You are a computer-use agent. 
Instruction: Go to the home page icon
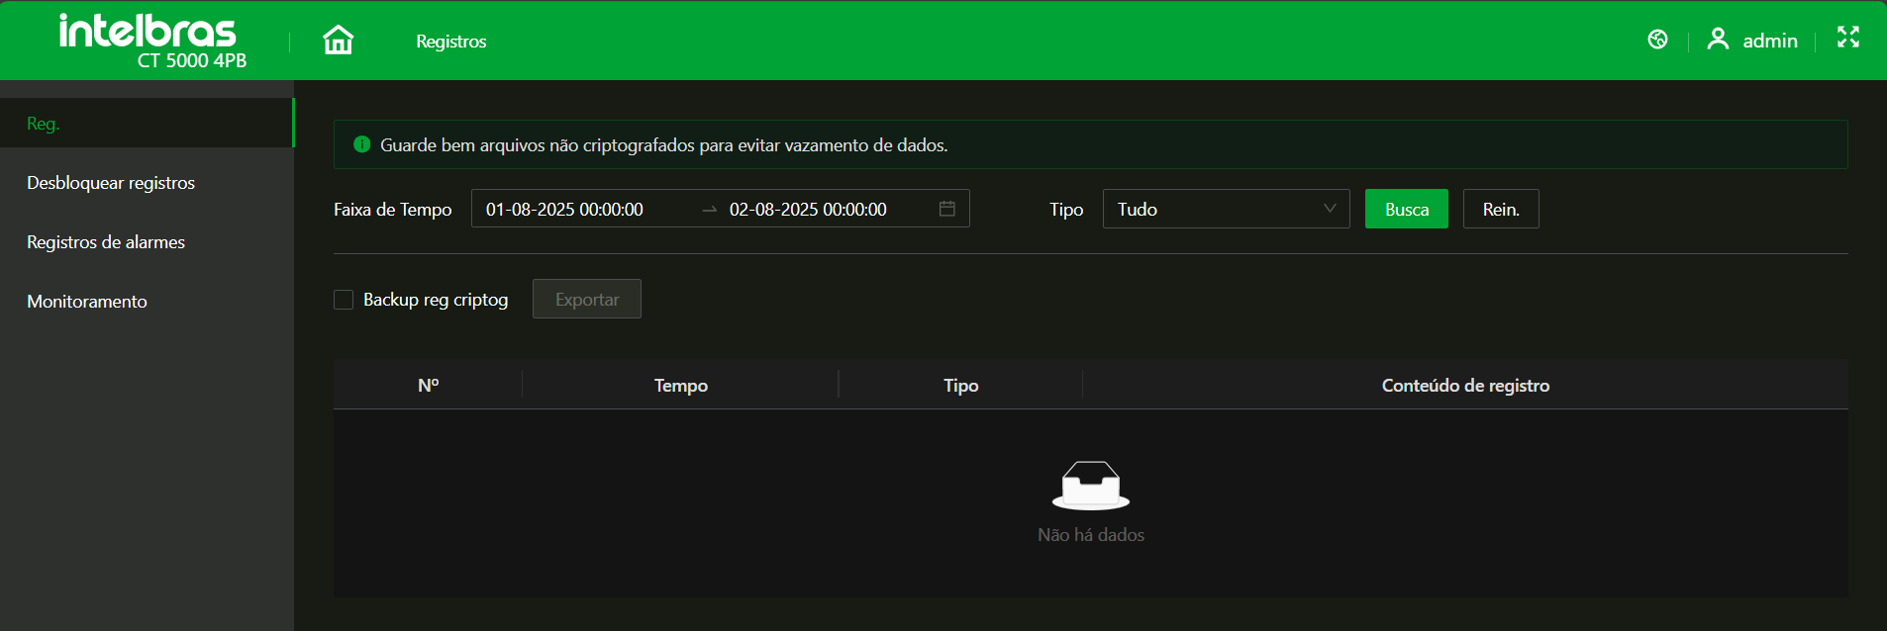pos(338,41)
